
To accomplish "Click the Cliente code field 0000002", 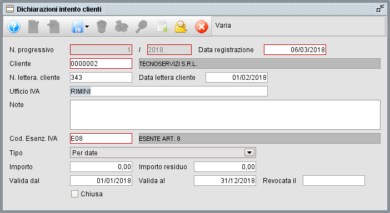I will coord(101,64).
